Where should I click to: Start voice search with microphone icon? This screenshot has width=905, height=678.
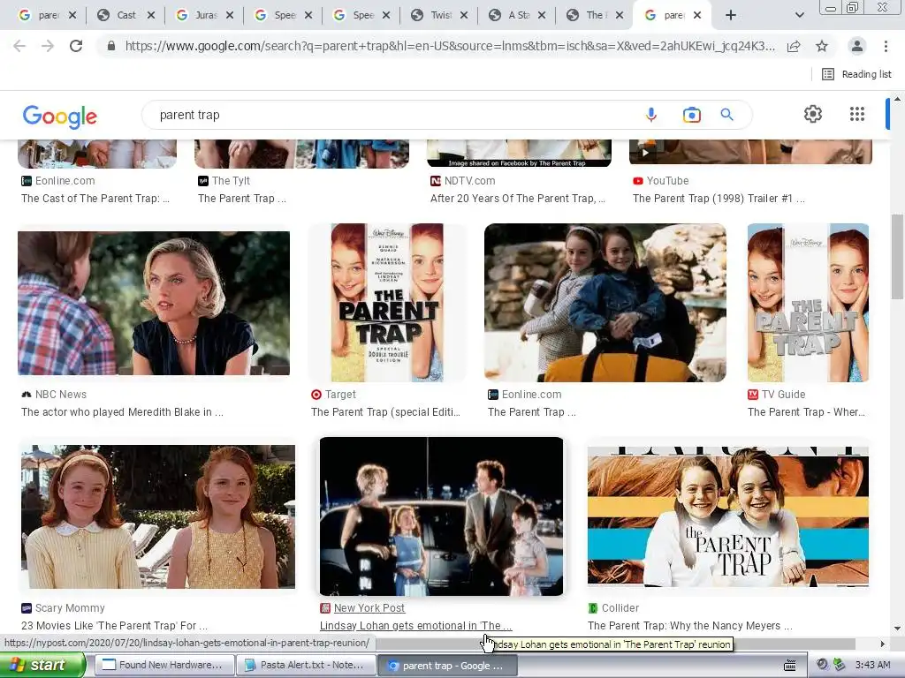651,115
